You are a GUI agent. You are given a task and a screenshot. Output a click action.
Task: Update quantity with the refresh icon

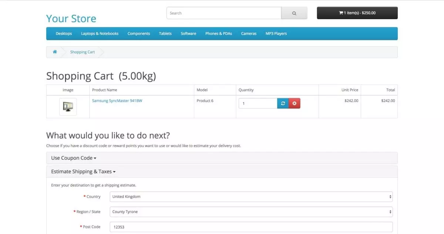[x=283, y=104]
